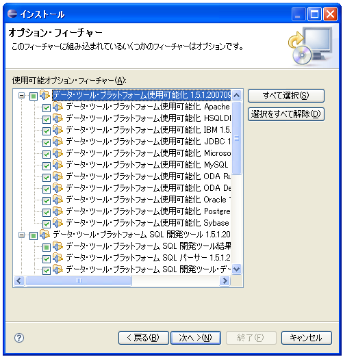The width and height of the screenshot is (343, 357).
Task: Go back with the 戻る(B) button
Action: [144, 338]
